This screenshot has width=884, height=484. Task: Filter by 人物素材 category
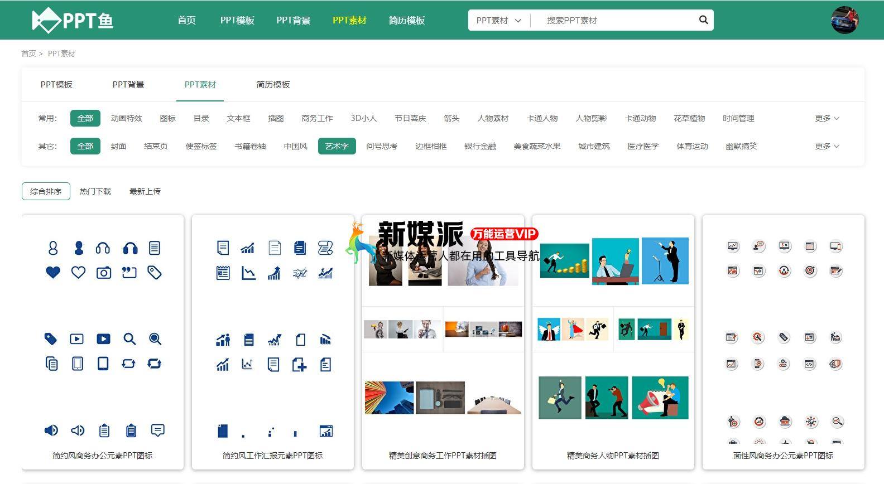click(493, 118)
